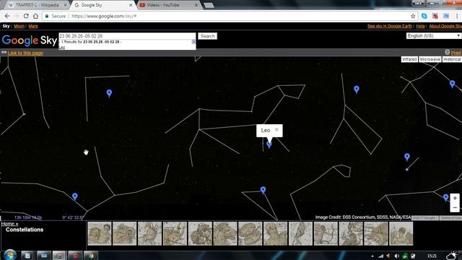The width and height of the screenshot is (462, 260).
Task: Open the ninth constellation thumbnail
Action: tap(300, 233)
